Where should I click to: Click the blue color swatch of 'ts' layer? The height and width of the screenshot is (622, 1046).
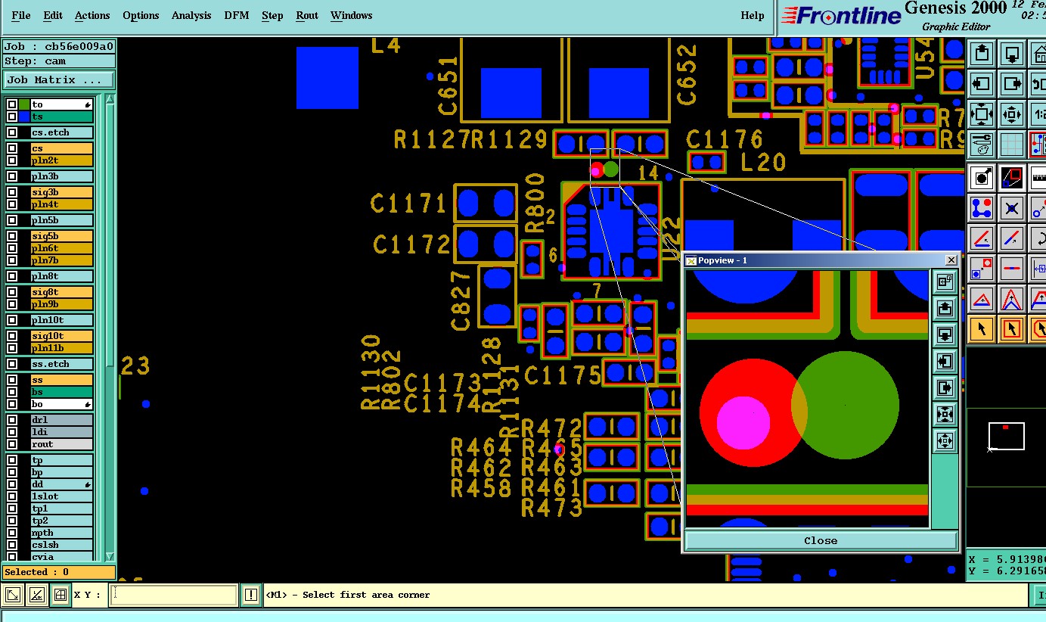click(23, 117)
